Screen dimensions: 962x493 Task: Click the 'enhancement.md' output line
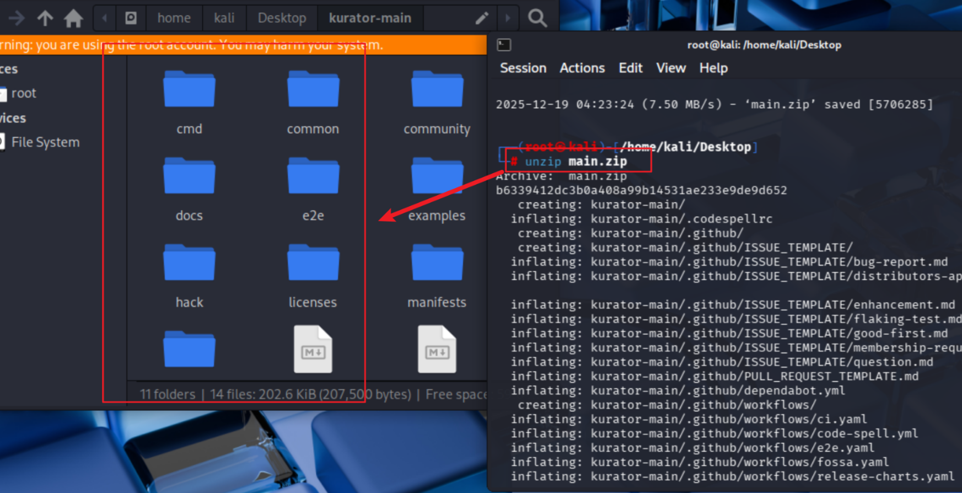pos(733,305)
